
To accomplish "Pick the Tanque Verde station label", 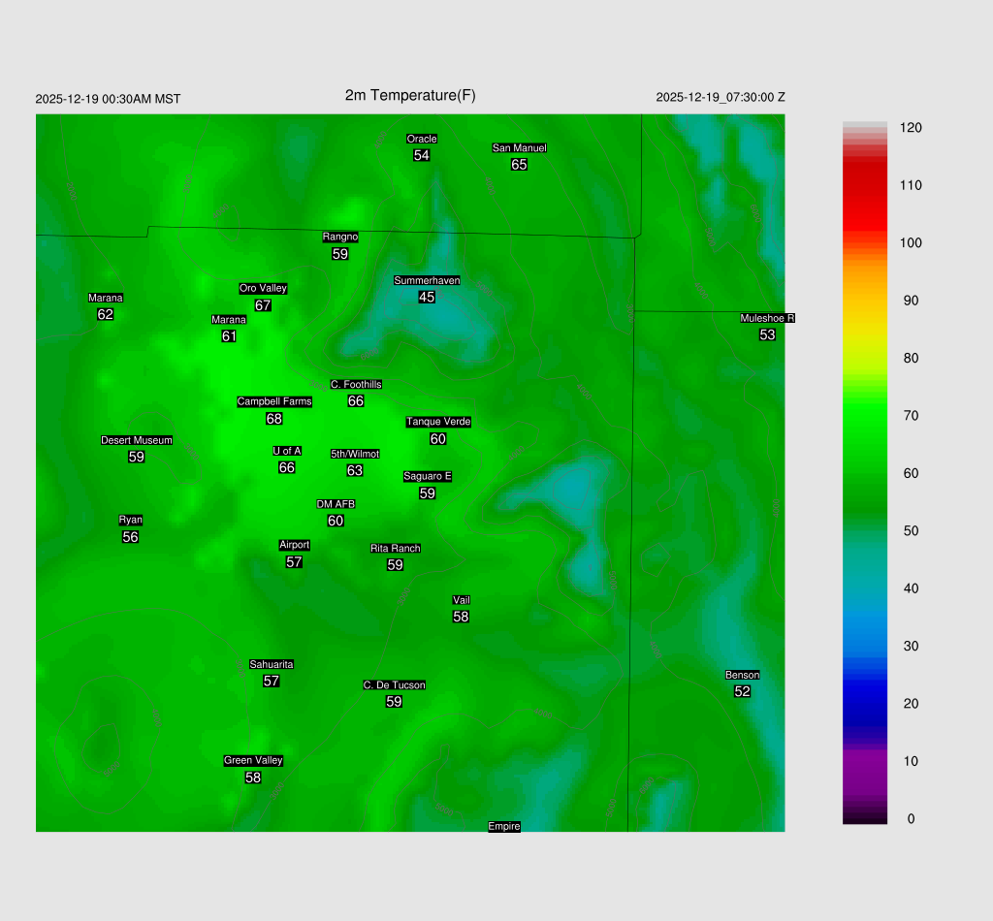I will point(438,422).
